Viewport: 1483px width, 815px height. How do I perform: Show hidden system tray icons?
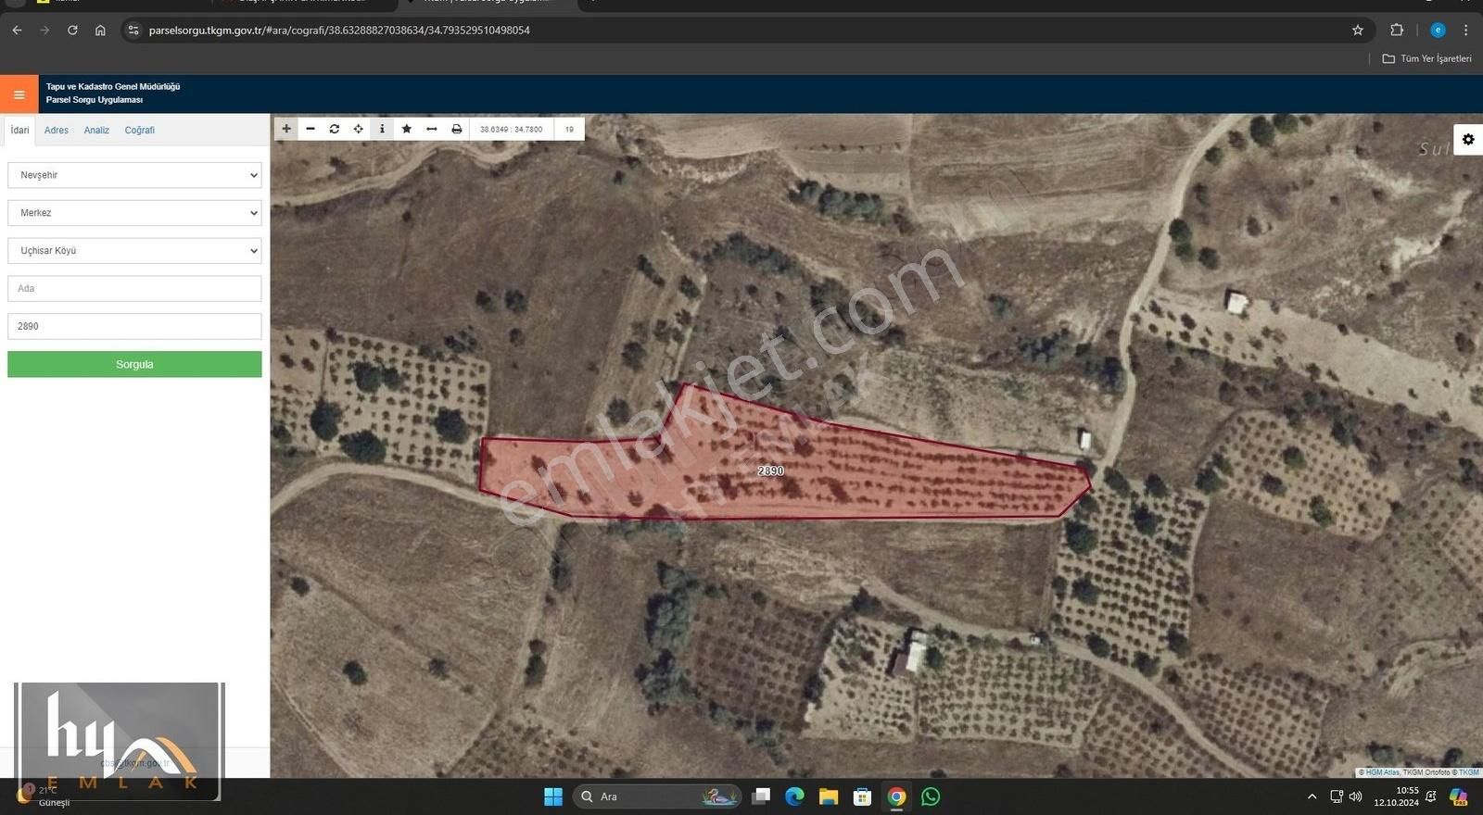(1312, 796)
